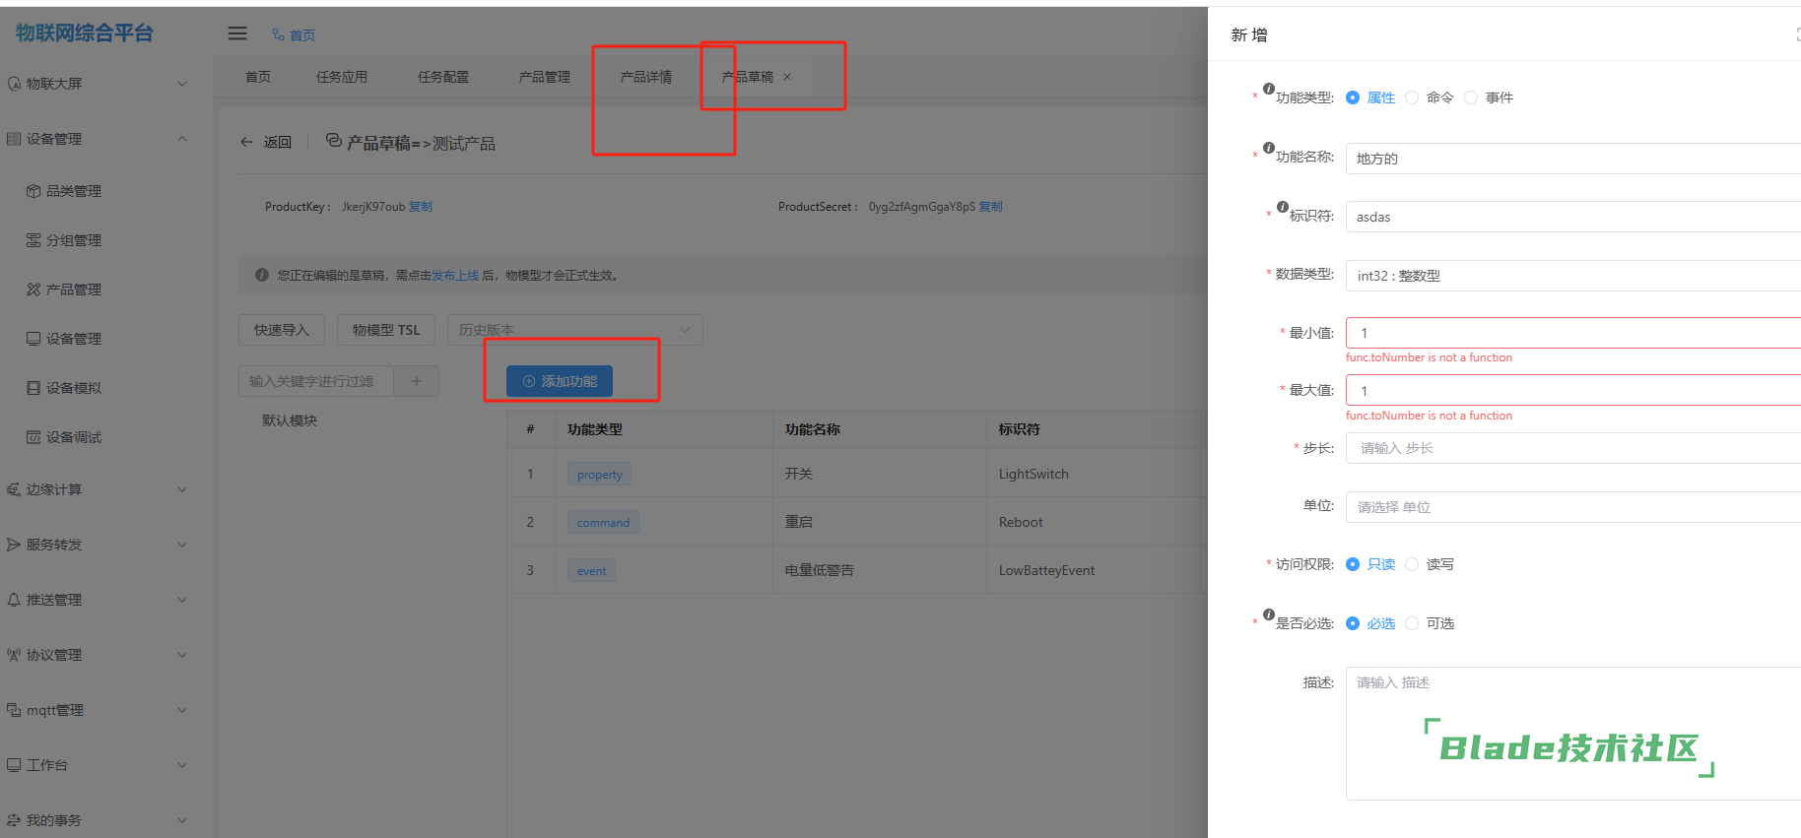Switch to the 首页 tab
The height and width of the screenshot is (838, 1801).
[258, 77]
